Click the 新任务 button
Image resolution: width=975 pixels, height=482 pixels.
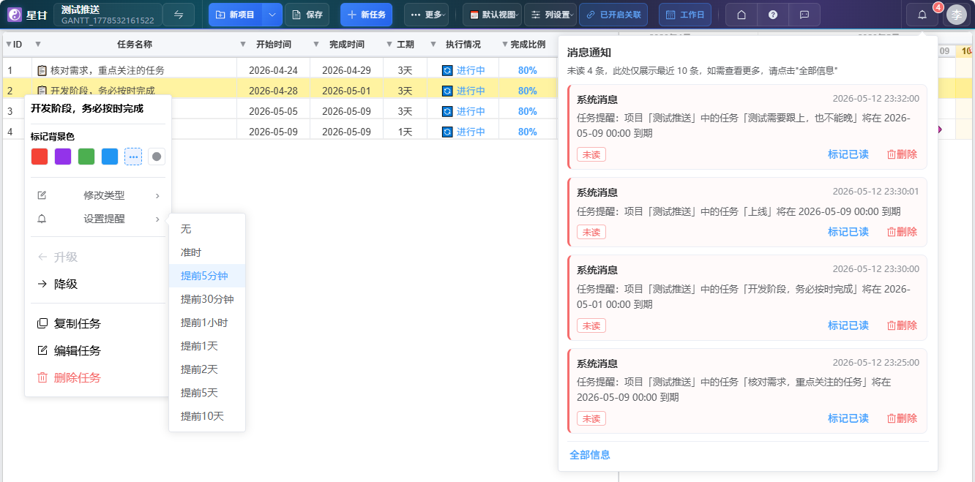pos(367,15)
